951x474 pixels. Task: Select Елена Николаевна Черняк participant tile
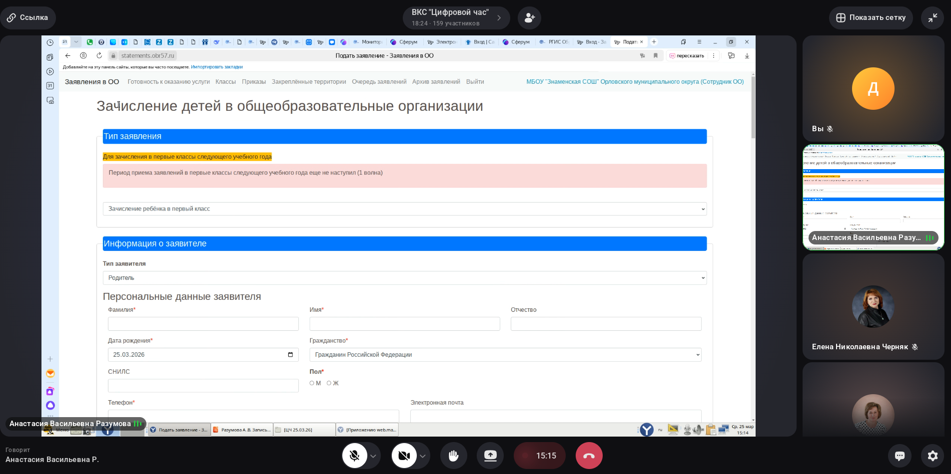pos(873,306)
